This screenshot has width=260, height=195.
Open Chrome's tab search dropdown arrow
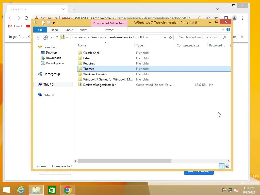tap(217, 9)
